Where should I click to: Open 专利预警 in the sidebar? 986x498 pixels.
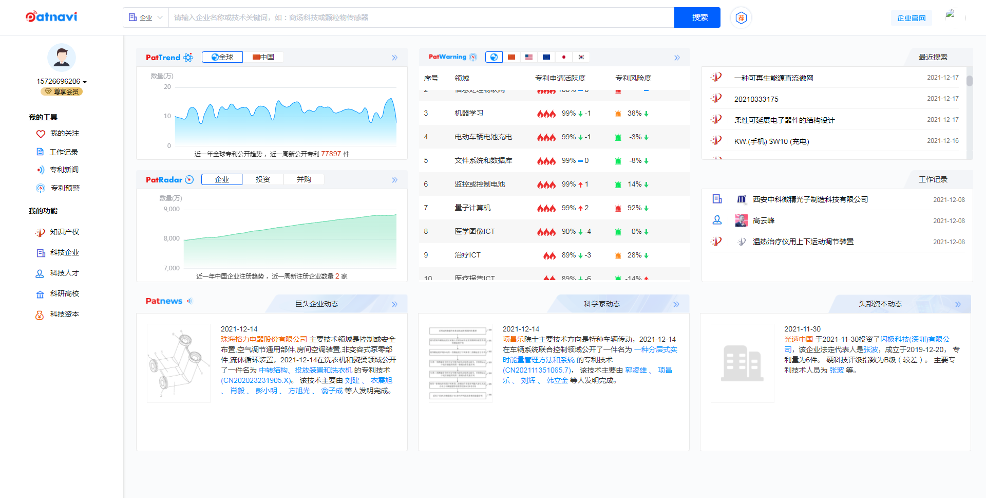[65, 188]
